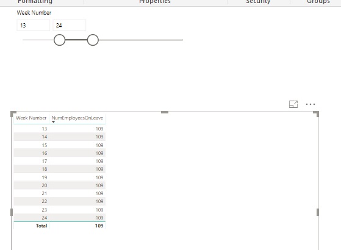This screenshot has height=250, width=341.
Task: Open the Focus mode icon above the table
Action: (293, 104)
